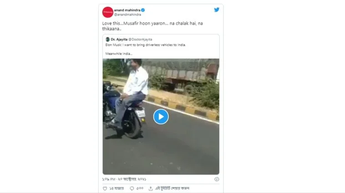Viewport: 345px width, 193px height.
Task: Open the @anandmahindra handle link
Action: [127, 14]
